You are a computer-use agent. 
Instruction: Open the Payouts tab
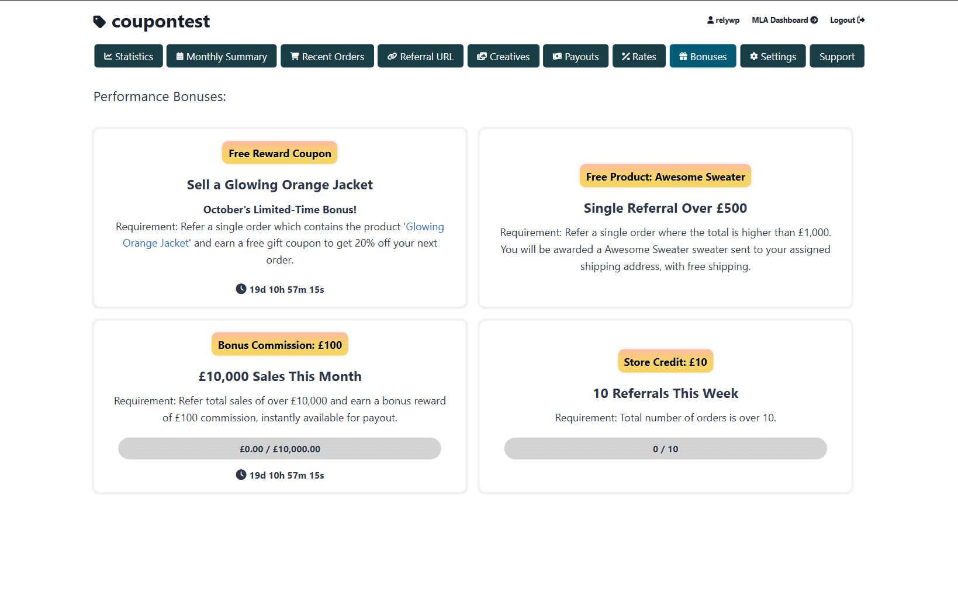[576, 56]
